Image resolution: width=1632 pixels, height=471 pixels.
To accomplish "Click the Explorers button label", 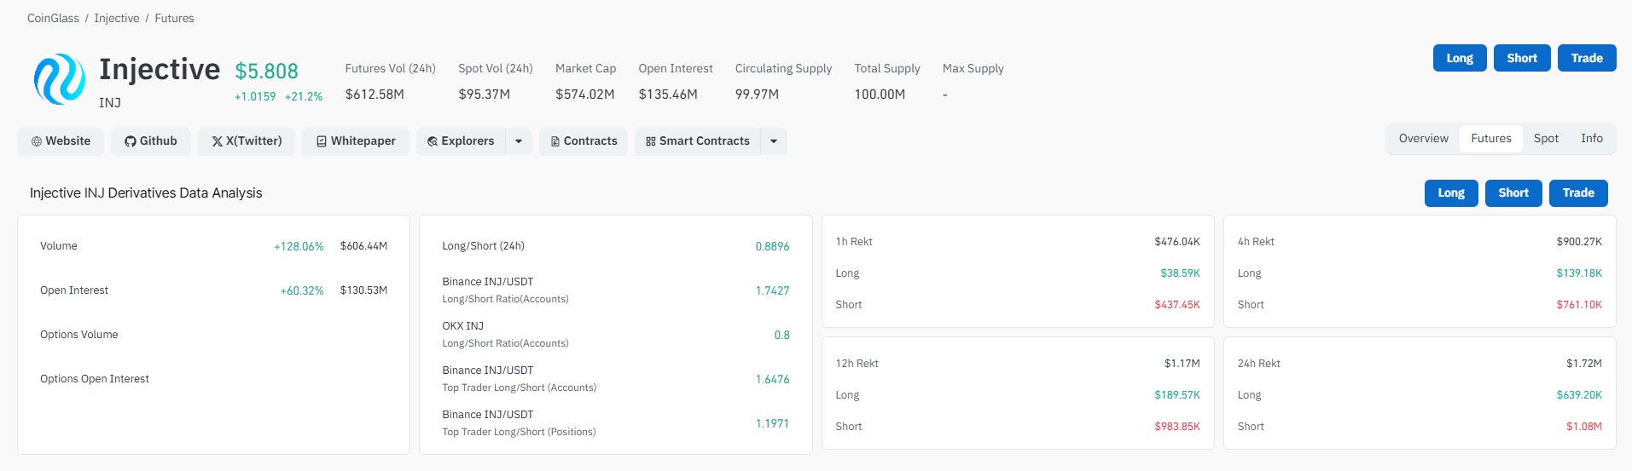I will click(x=468, y=141).
